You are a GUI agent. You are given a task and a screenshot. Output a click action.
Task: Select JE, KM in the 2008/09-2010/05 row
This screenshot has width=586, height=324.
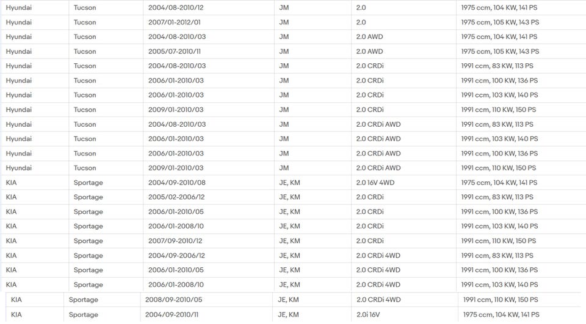pyautogui.click(x=288, y=300)
